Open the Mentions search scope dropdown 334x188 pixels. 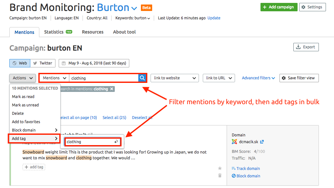coord(54,78)
